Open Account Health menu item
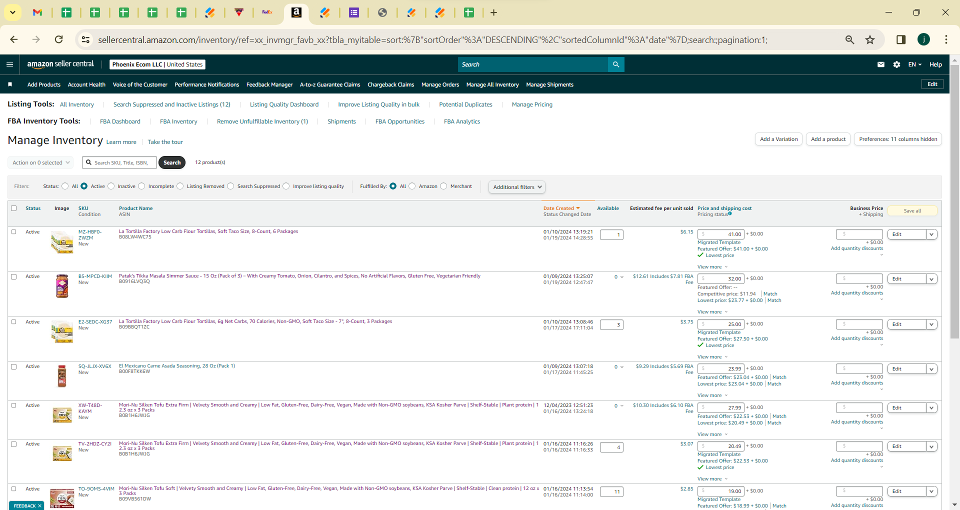This screenshot has width=960, height=510. (x=86, y=84)
